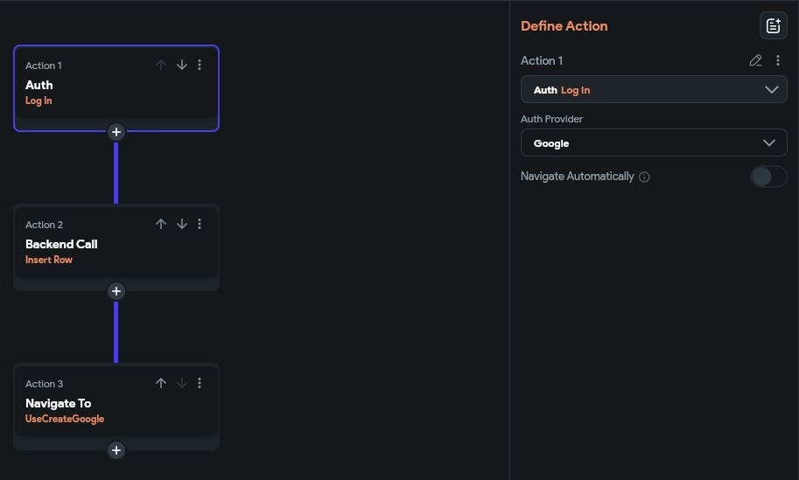Expand the Auth Provider Google dropdown
This screenshot has height=480, width=799.
point(653,143)
